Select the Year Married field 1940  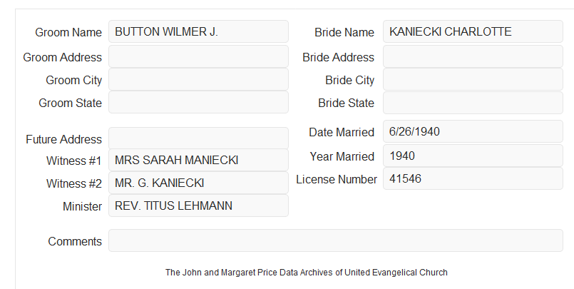click(x=473, y=156)
